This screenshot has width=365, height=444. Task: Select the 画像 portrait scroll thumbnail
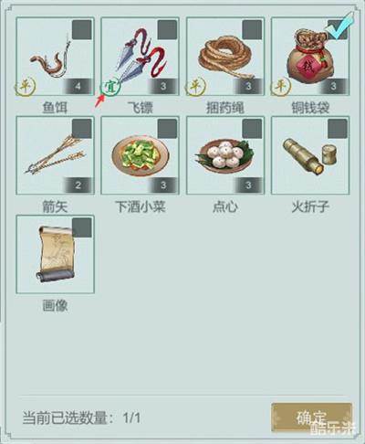(55, 254)
